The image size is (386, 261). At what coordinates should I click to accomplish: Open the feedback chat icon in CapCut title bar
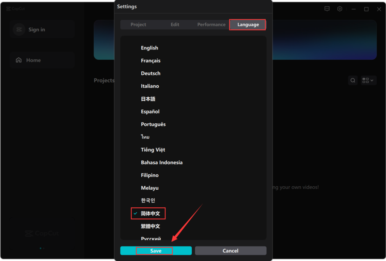tap(327, 9)
